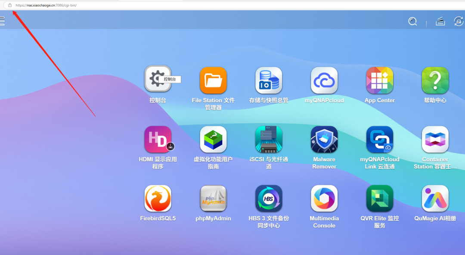The image size is (465, 255).
Task: Open the myQNAPcloud app icon
Action: click(324, 80)
